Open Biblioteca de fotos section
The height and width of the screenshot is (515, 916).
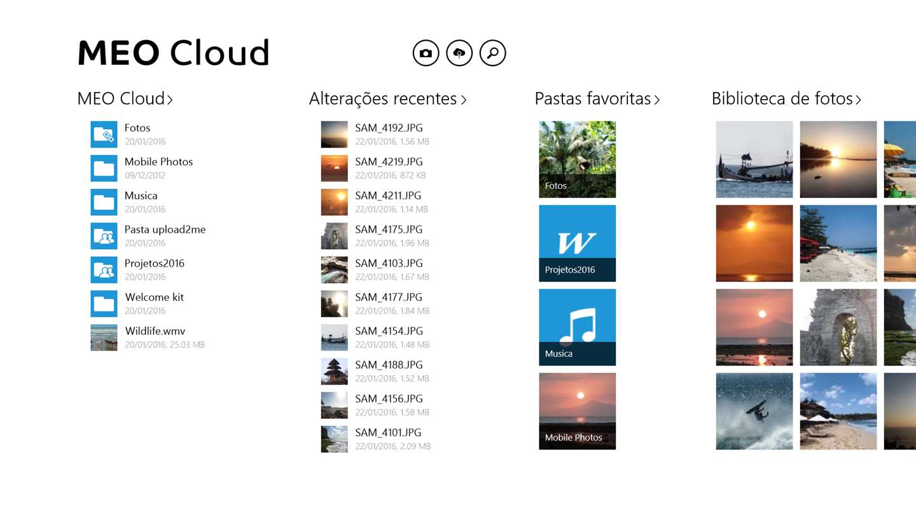pos(786,99)
